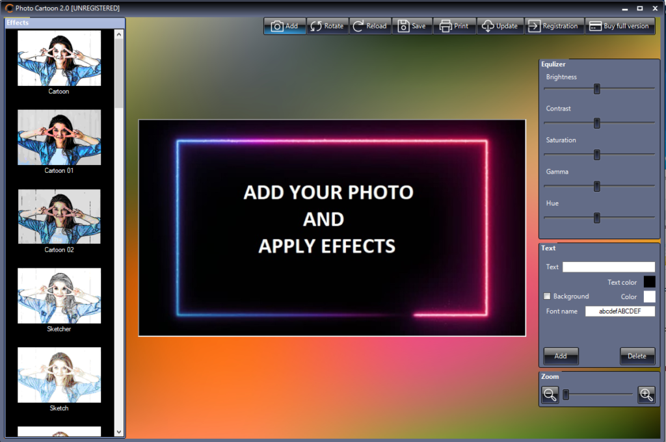Click the zoom in magnifier icon
The image size is (666, 442).
pos(646,395)
